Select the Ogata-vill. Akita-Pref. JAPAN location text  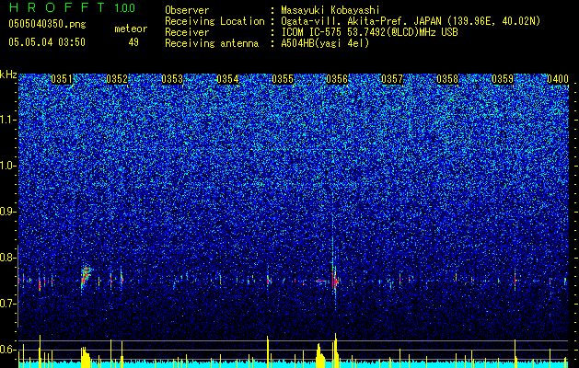411,21
